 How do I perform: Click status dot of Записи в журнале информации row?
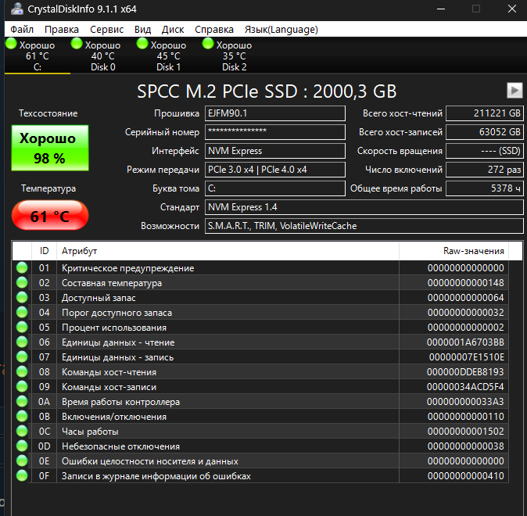(x=22, y=475)
